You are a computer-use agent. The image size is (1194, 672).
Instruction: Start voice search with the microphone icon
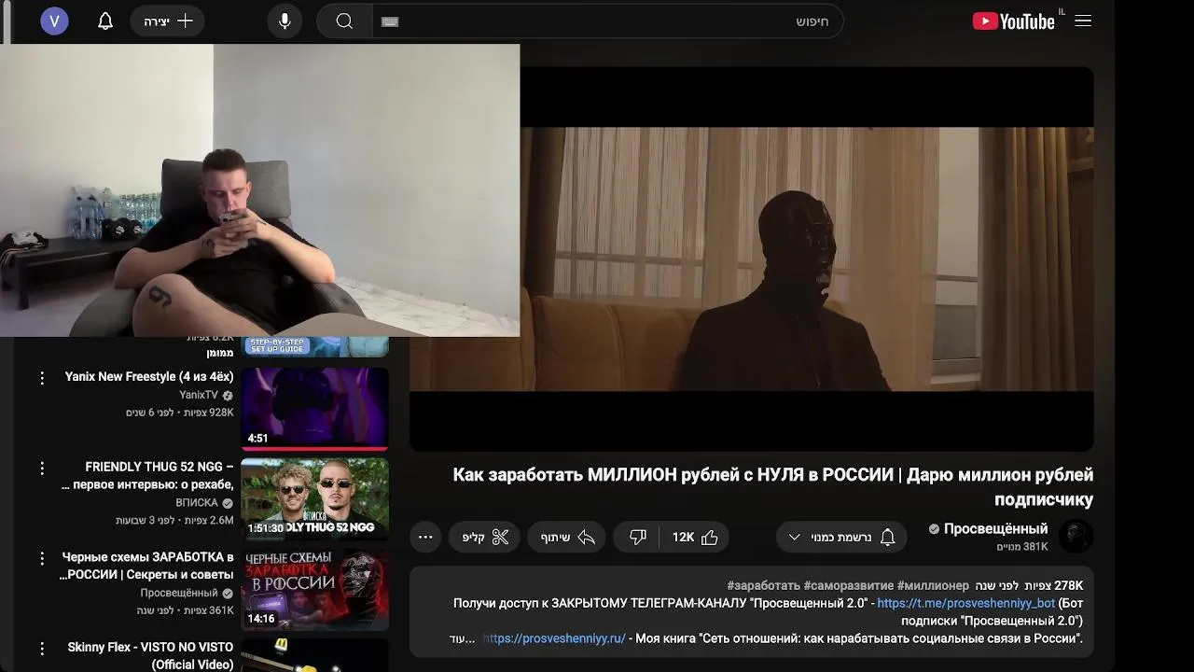285,21
